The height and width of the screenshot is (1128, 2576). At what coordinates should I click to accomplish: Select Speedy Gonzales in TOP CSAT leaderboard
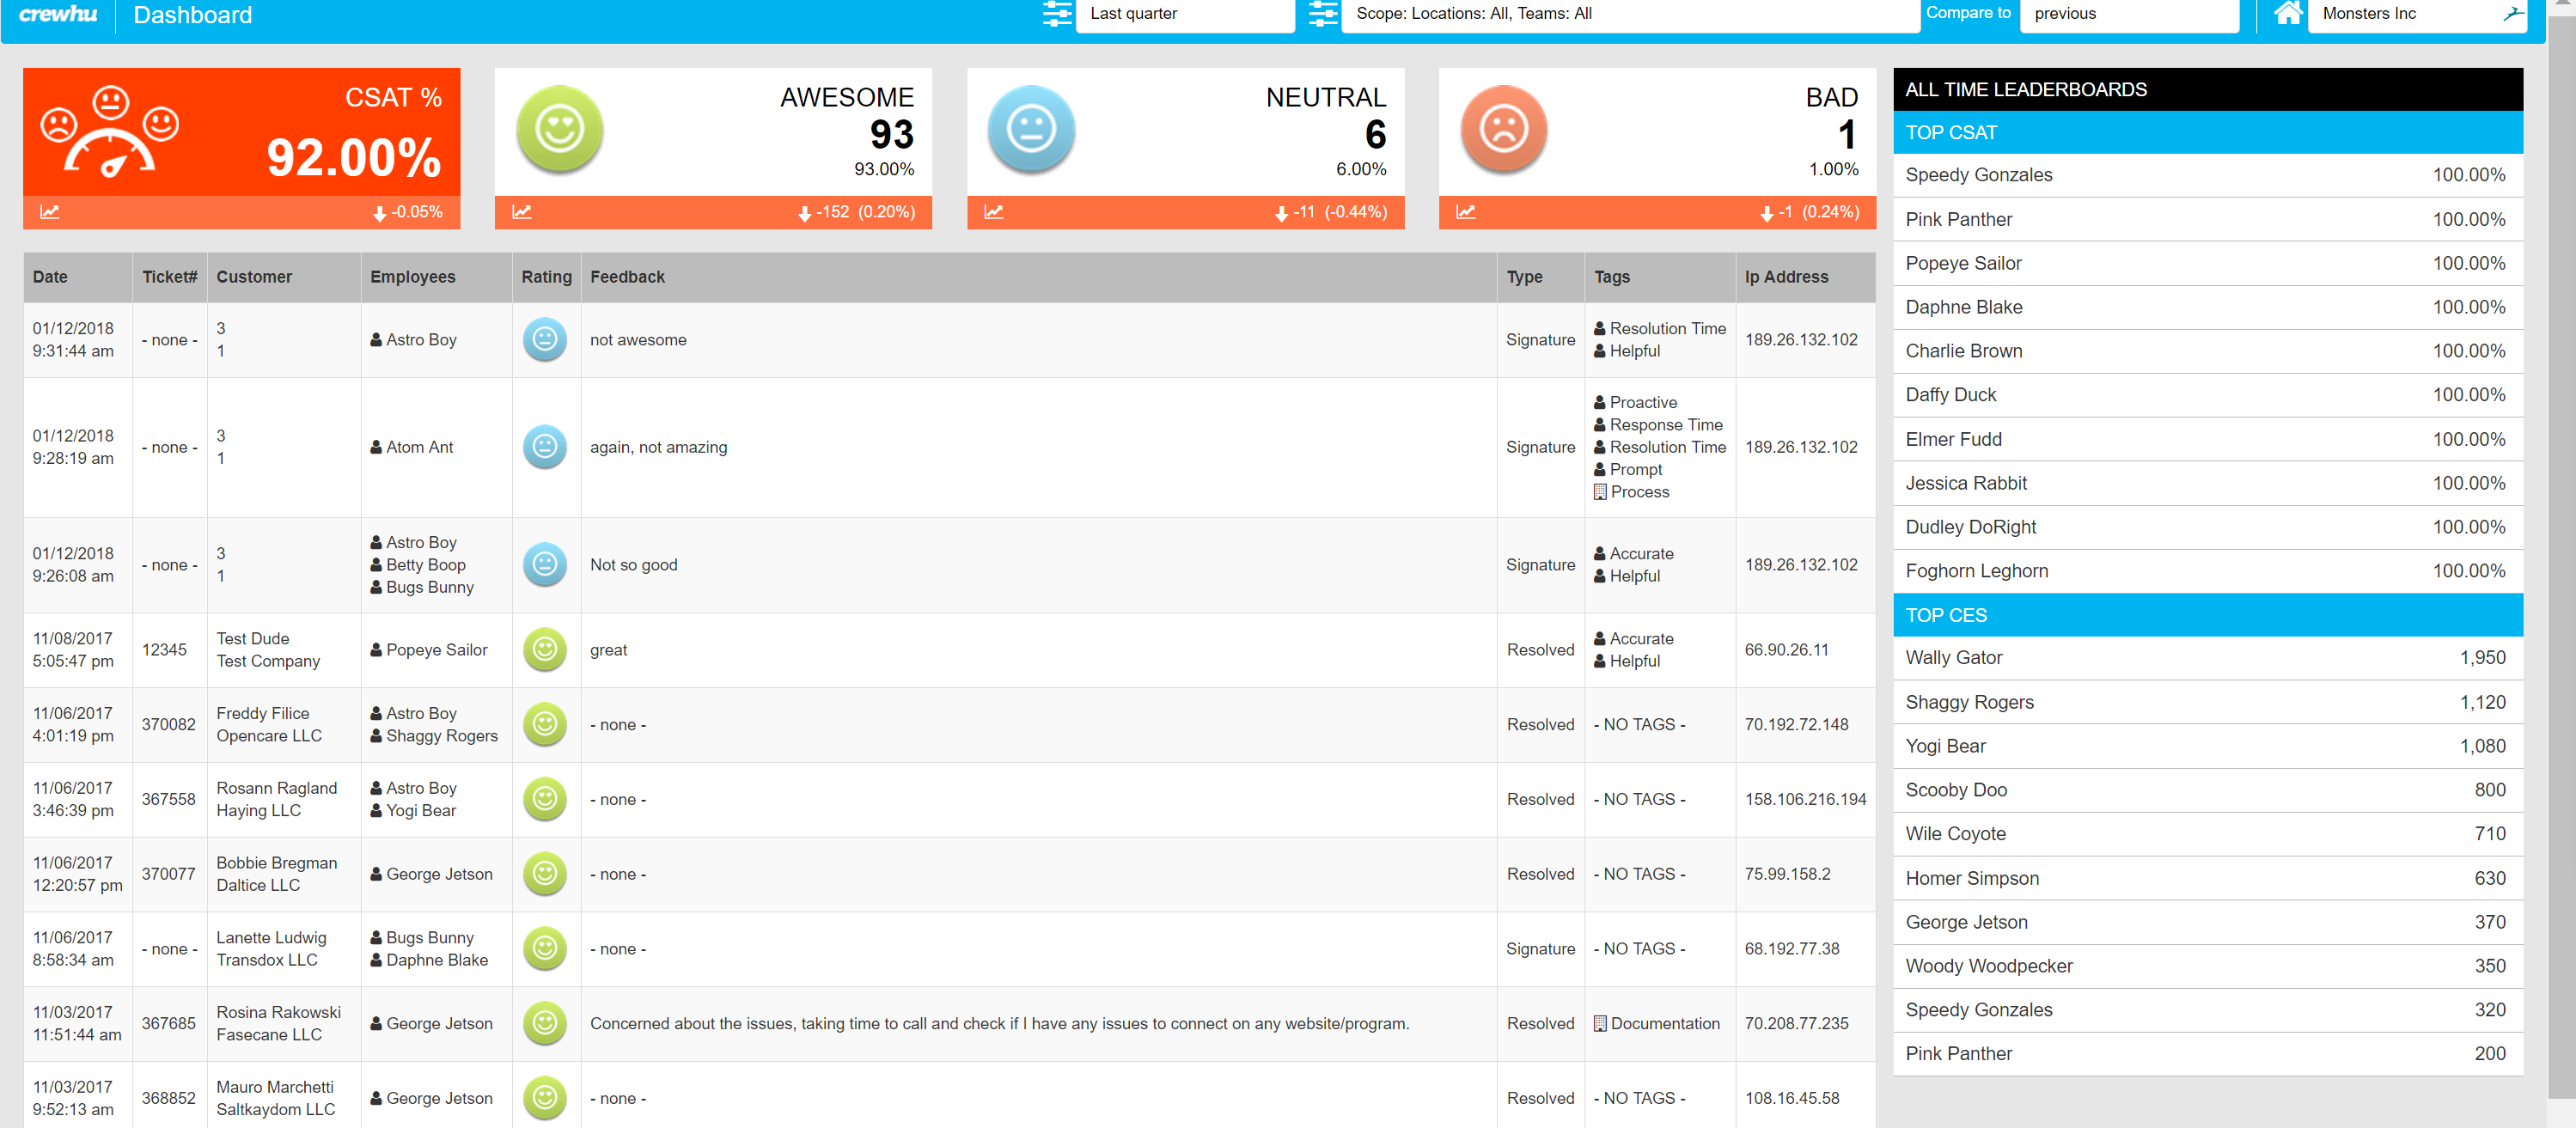1978,174
